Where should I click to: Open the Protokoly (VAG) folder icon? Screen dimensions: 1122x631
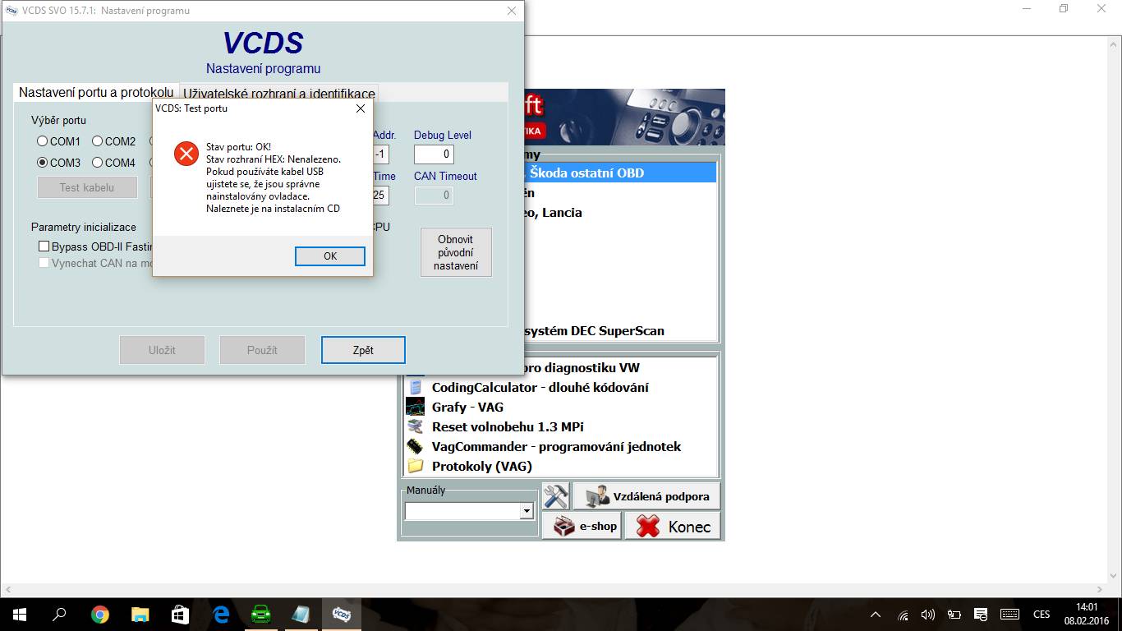[x=416, y=466]
